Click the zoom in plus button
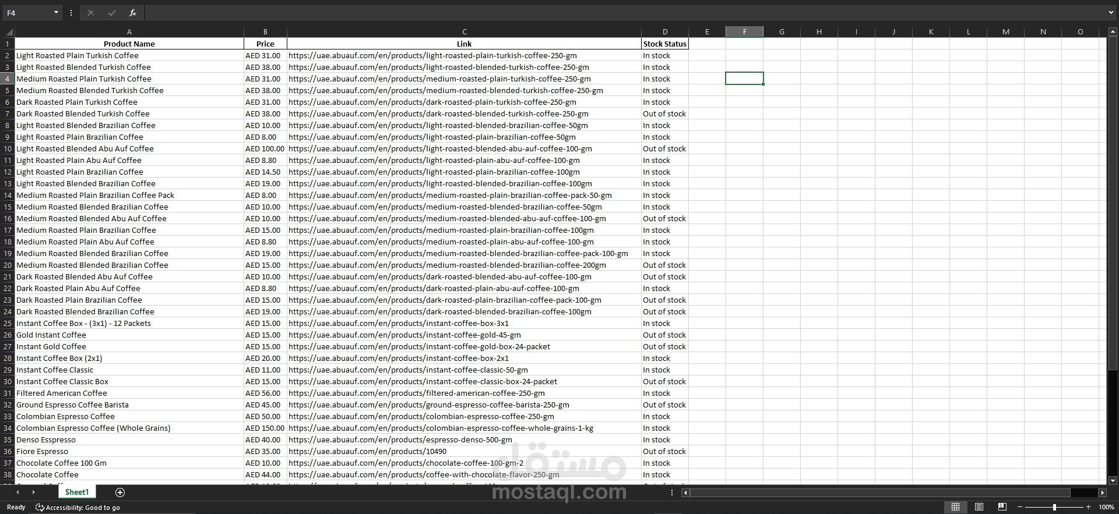Screen dimensions: 1119x514 click(1088, 507)
